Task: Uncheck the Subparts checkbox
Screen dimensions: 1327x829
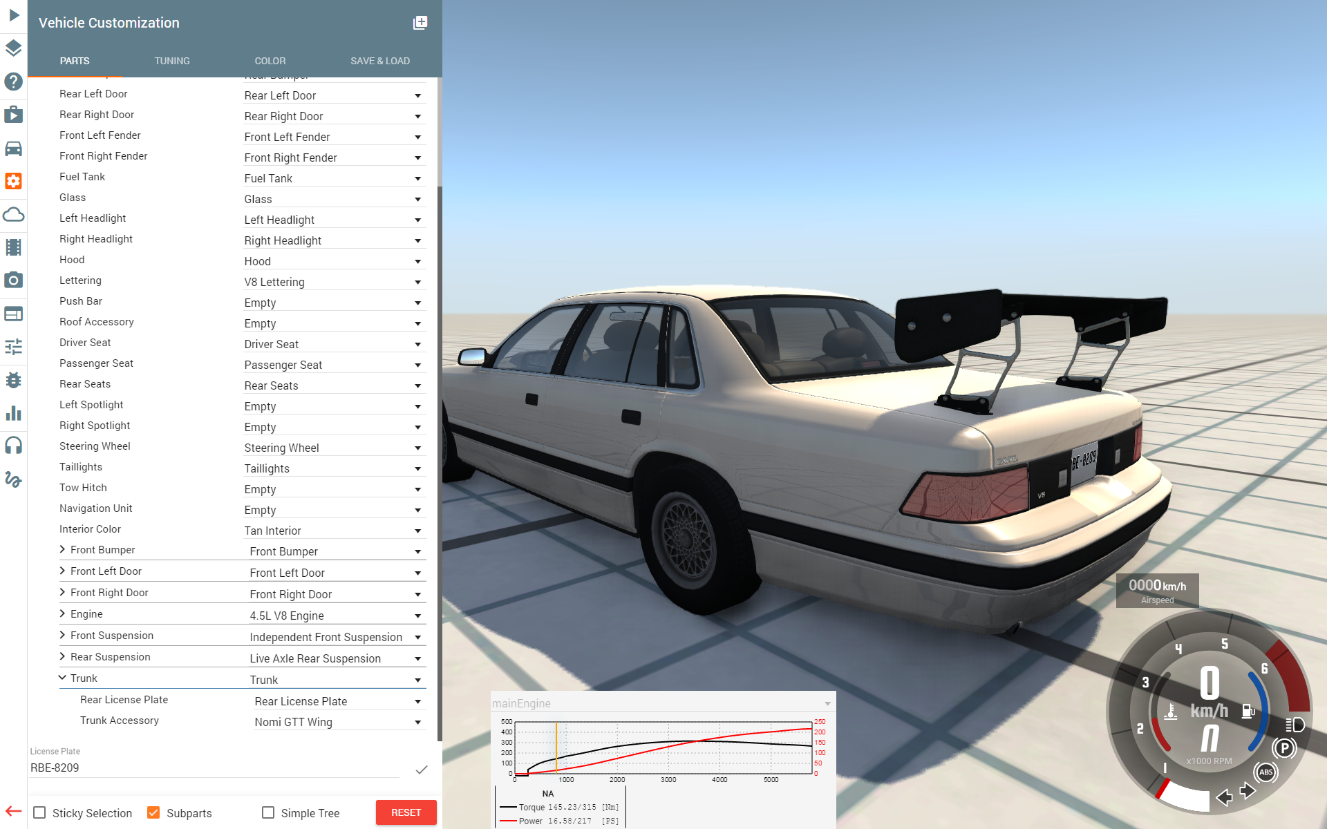Action: point(154,813)
